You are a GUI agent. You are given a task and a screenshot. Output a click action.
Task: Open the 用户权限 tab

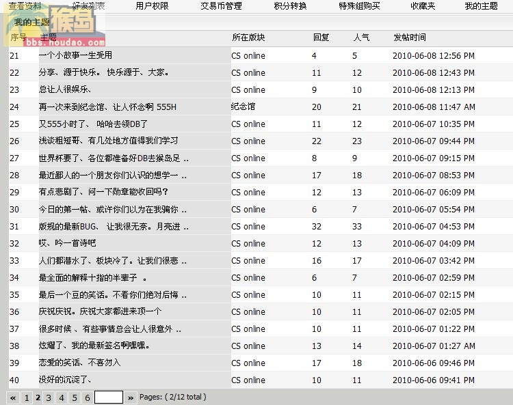(152, 6)
